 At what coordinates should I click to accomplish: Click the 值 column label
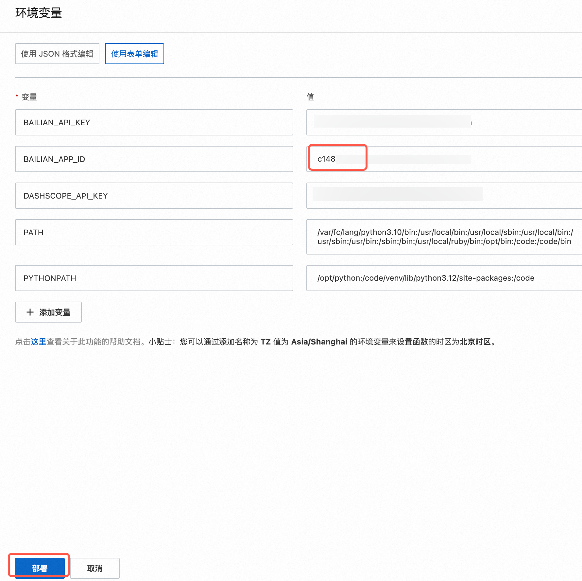(310, 97)
